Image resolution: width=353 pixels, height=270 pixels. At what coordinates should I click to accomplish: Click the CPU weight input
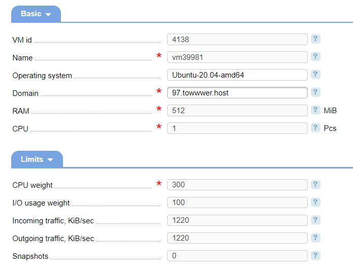237,185
